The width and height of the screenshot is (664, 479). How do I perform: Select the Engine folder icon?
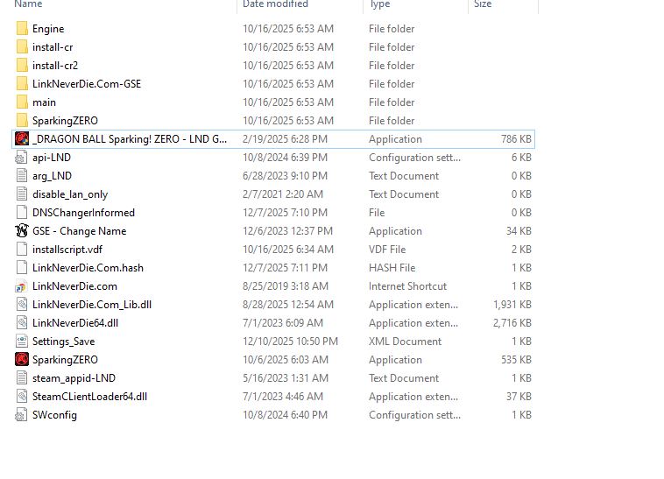point(22,29)
